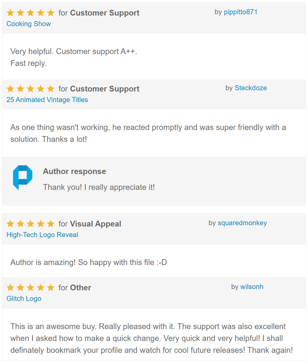The width and height of the screenshot is (308, 361).
Task: Click the middle star in the Glitch Logo rating
Action: pyautogui.click(x=31, y=288)
